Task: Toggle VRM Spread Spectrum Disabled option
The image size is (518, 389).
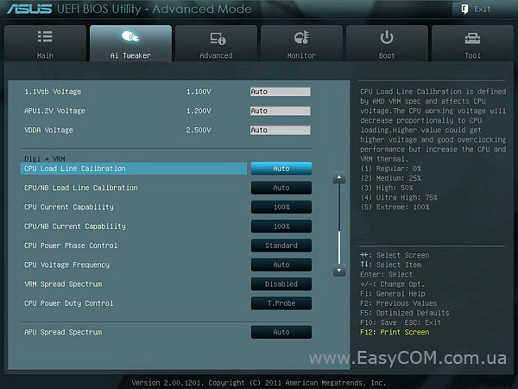Action: [x=281, y=284]
